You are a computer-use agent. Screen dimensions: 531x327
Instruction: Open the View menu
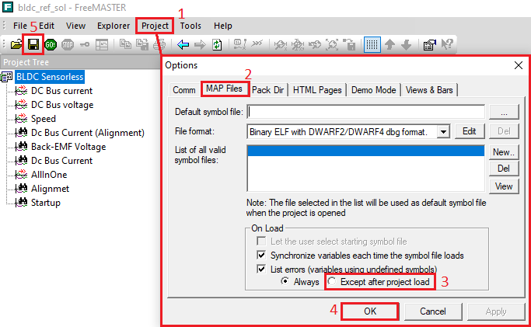coord(75,26)
